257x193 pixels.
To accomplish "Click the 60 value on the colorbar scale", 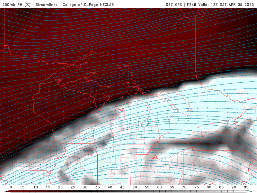I will click(159, 187).
